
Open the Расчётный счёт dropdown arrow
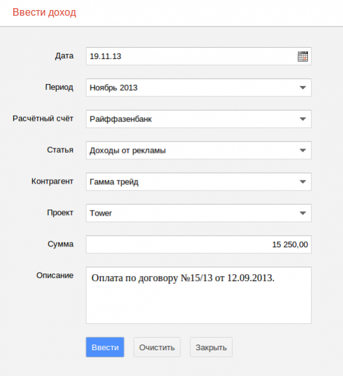click(303, 119)
